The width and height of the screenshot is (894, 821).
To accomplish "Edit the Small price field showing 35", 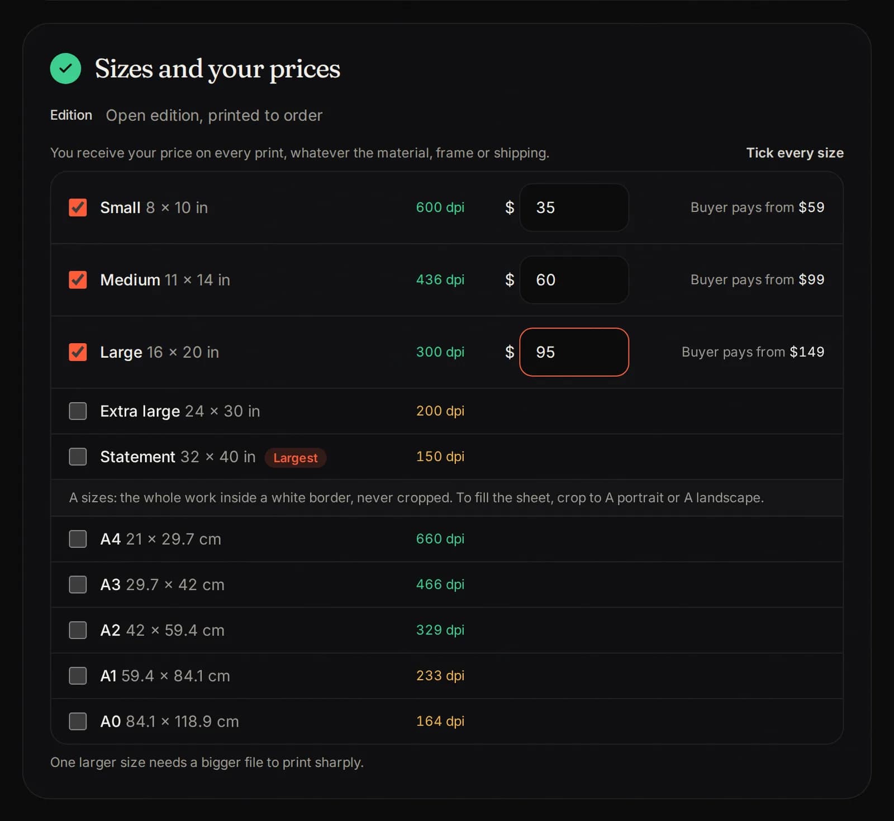I will tap(574, 207).
